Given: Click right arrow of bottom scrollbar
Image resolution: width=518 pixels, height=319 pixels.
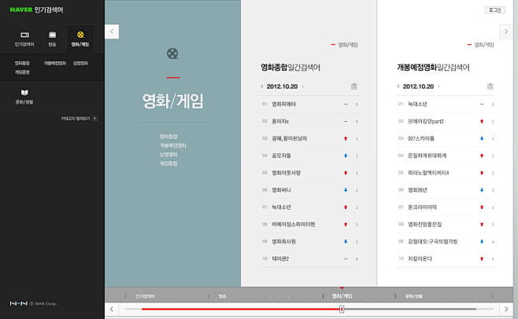Looking at the screenshot, I should point(505,309).
